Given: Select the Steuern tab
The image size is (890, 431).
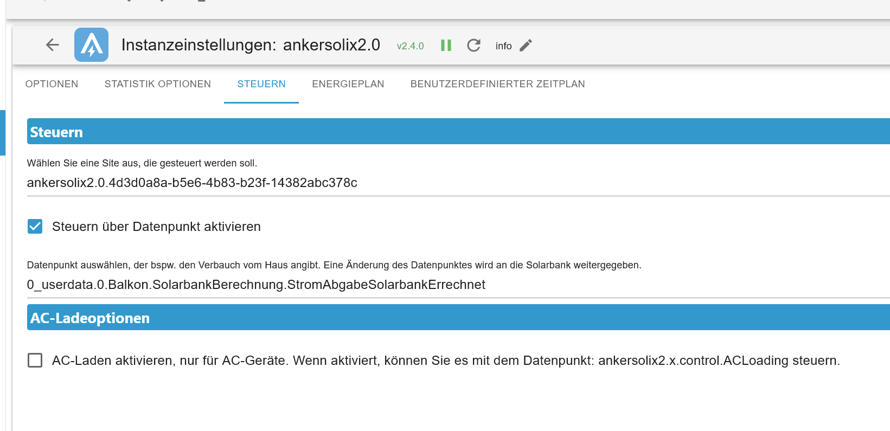Looking at the screenshot, I should 261,84.
